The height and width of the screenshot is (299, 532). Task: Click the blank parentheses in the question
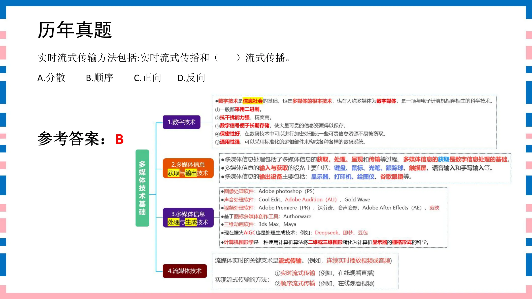[x=227, y=58]
